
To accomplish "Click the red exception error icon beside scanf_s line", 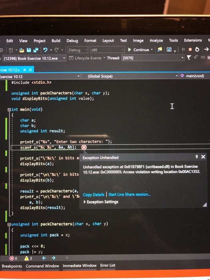I will click(x=84, y=147).
